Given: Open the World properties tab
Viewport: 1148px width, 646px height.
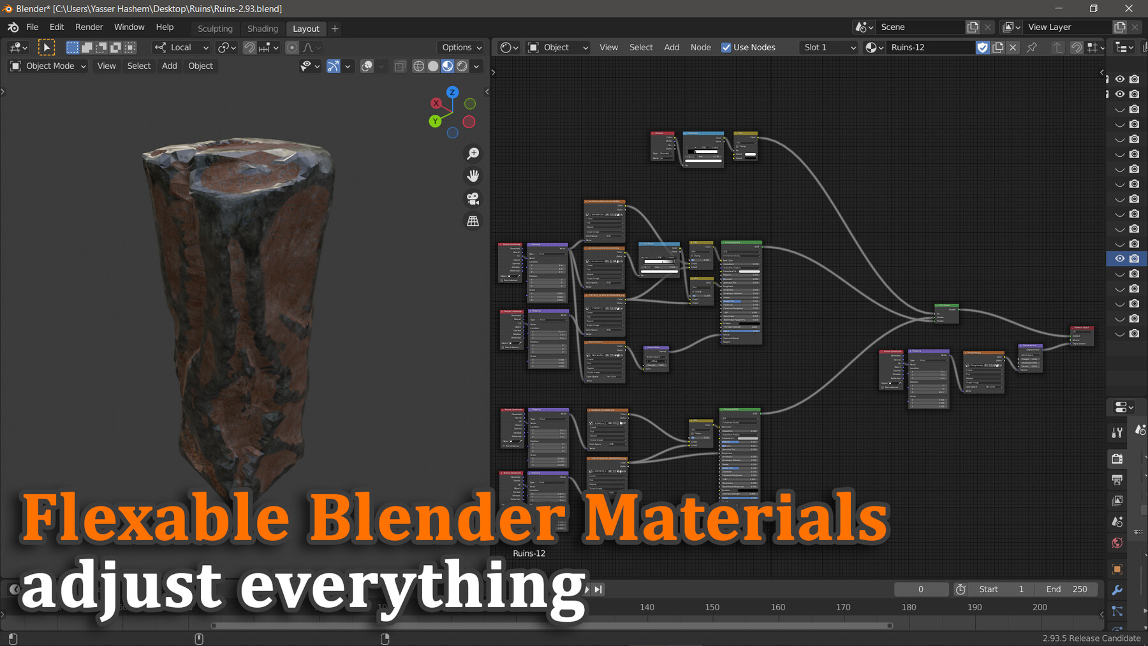Looking at the screenshot, I should pyautogui.click(x=1117, y=543).
